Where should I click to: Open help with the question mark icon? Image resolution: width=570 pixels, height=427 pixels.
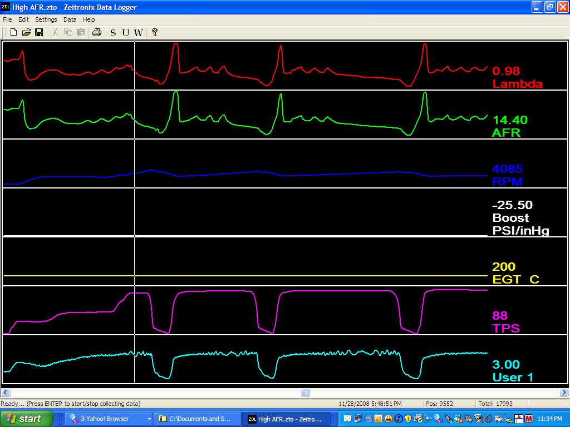click(x=155, y=32)
